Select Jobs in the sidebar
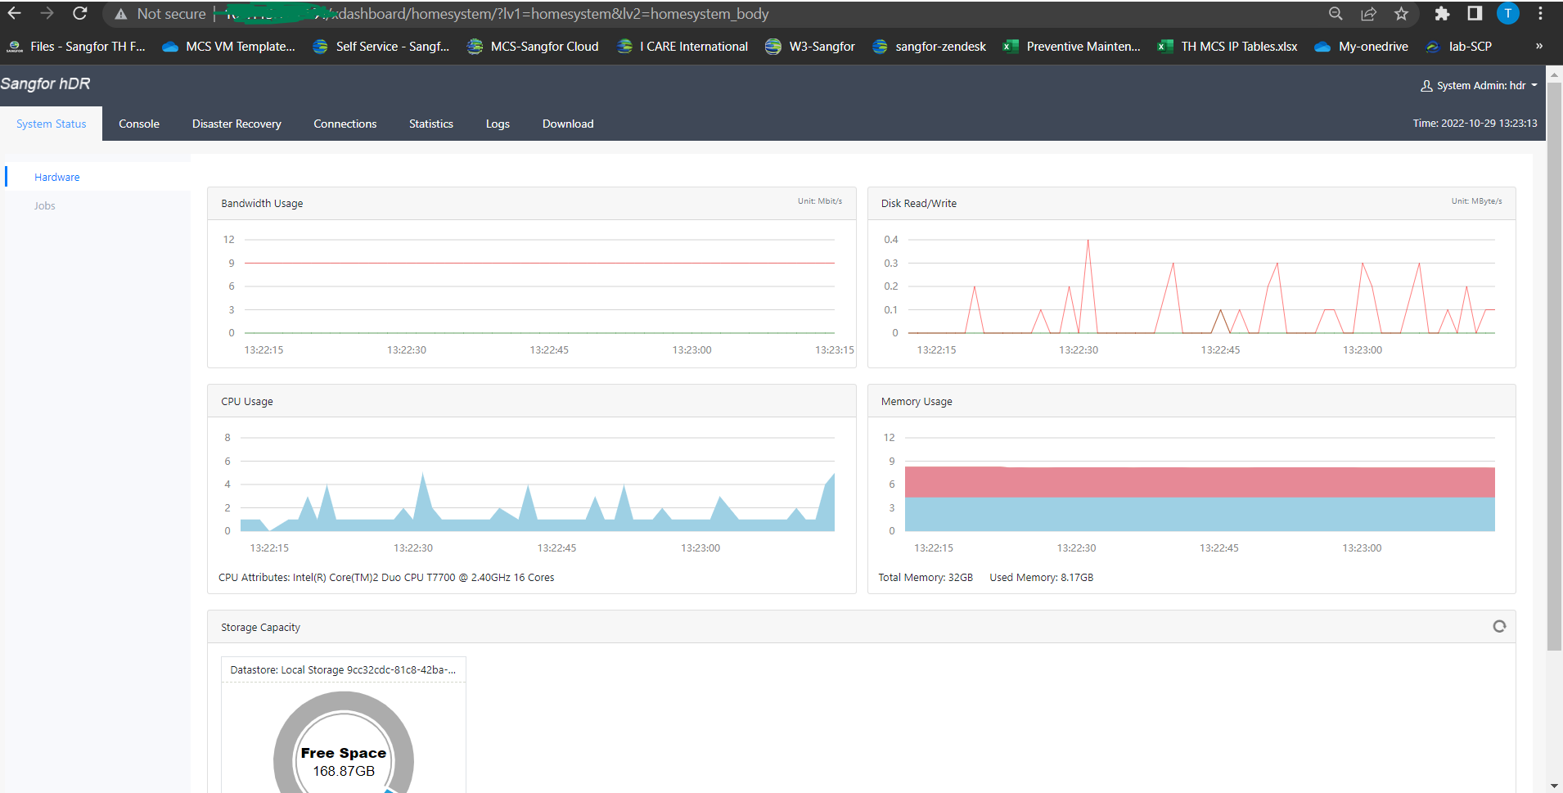This screenshot has width=1563, height=793. (44, 205)
